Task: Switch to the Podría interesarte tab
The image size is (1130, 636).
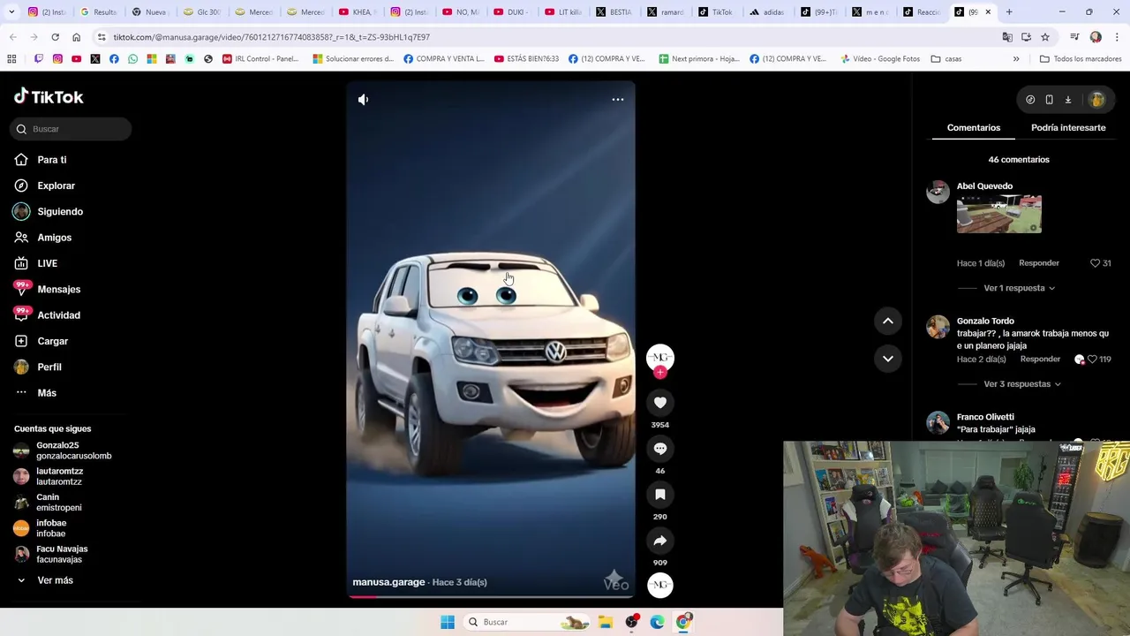Action: tap(1068, 128)
